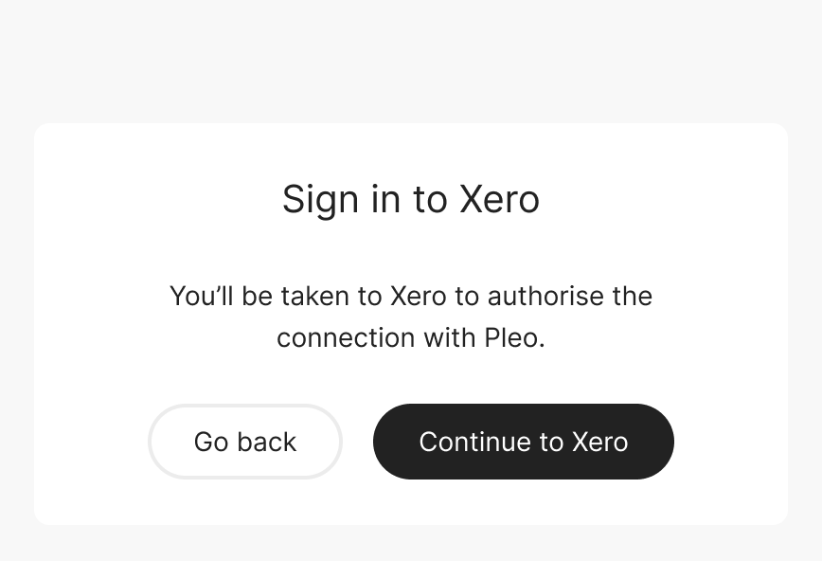Click "the" ending the description's first line

[632, 296]
